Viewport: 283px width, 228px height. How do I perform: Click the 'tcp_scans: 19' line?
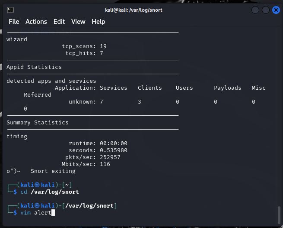click(84, 46)
